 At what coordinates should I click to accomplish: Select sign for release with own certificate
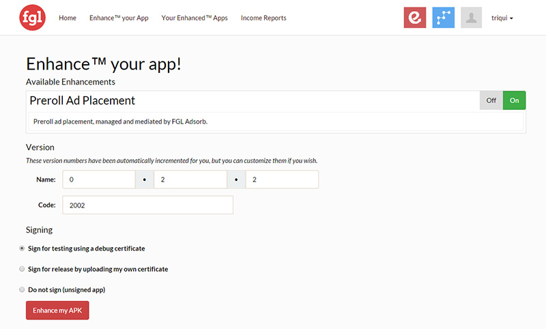(23, 269)
